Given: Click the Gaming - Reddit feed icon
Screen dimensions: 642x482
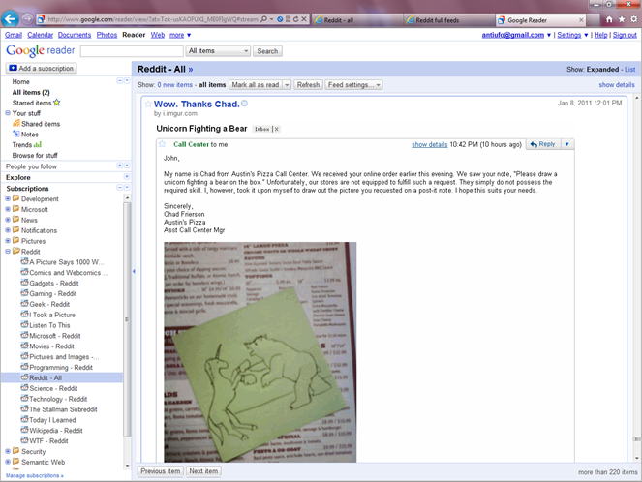Looking at the screenshot, I should [x=24, y=293].
